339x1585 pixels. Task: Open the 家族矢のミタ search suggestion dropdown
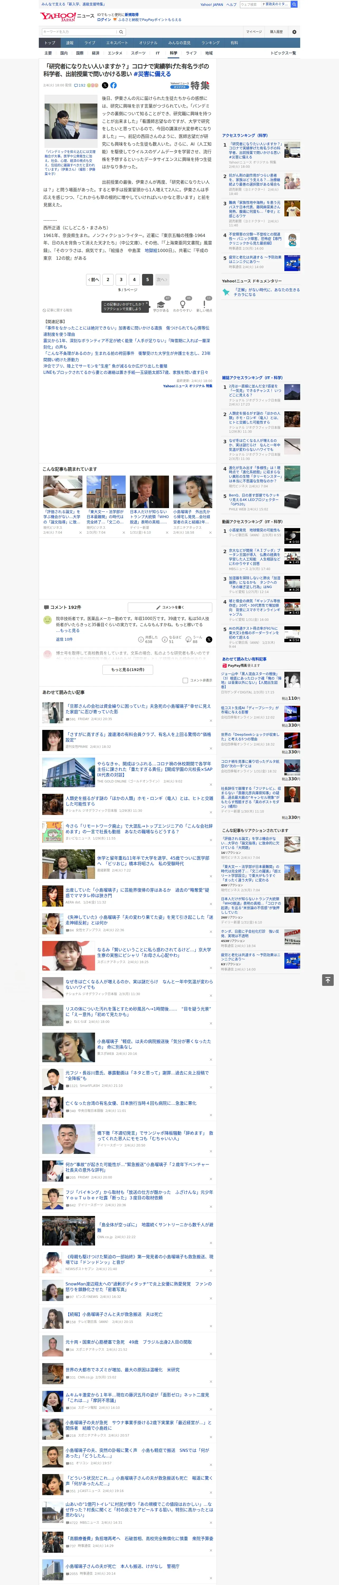[275, 4]
